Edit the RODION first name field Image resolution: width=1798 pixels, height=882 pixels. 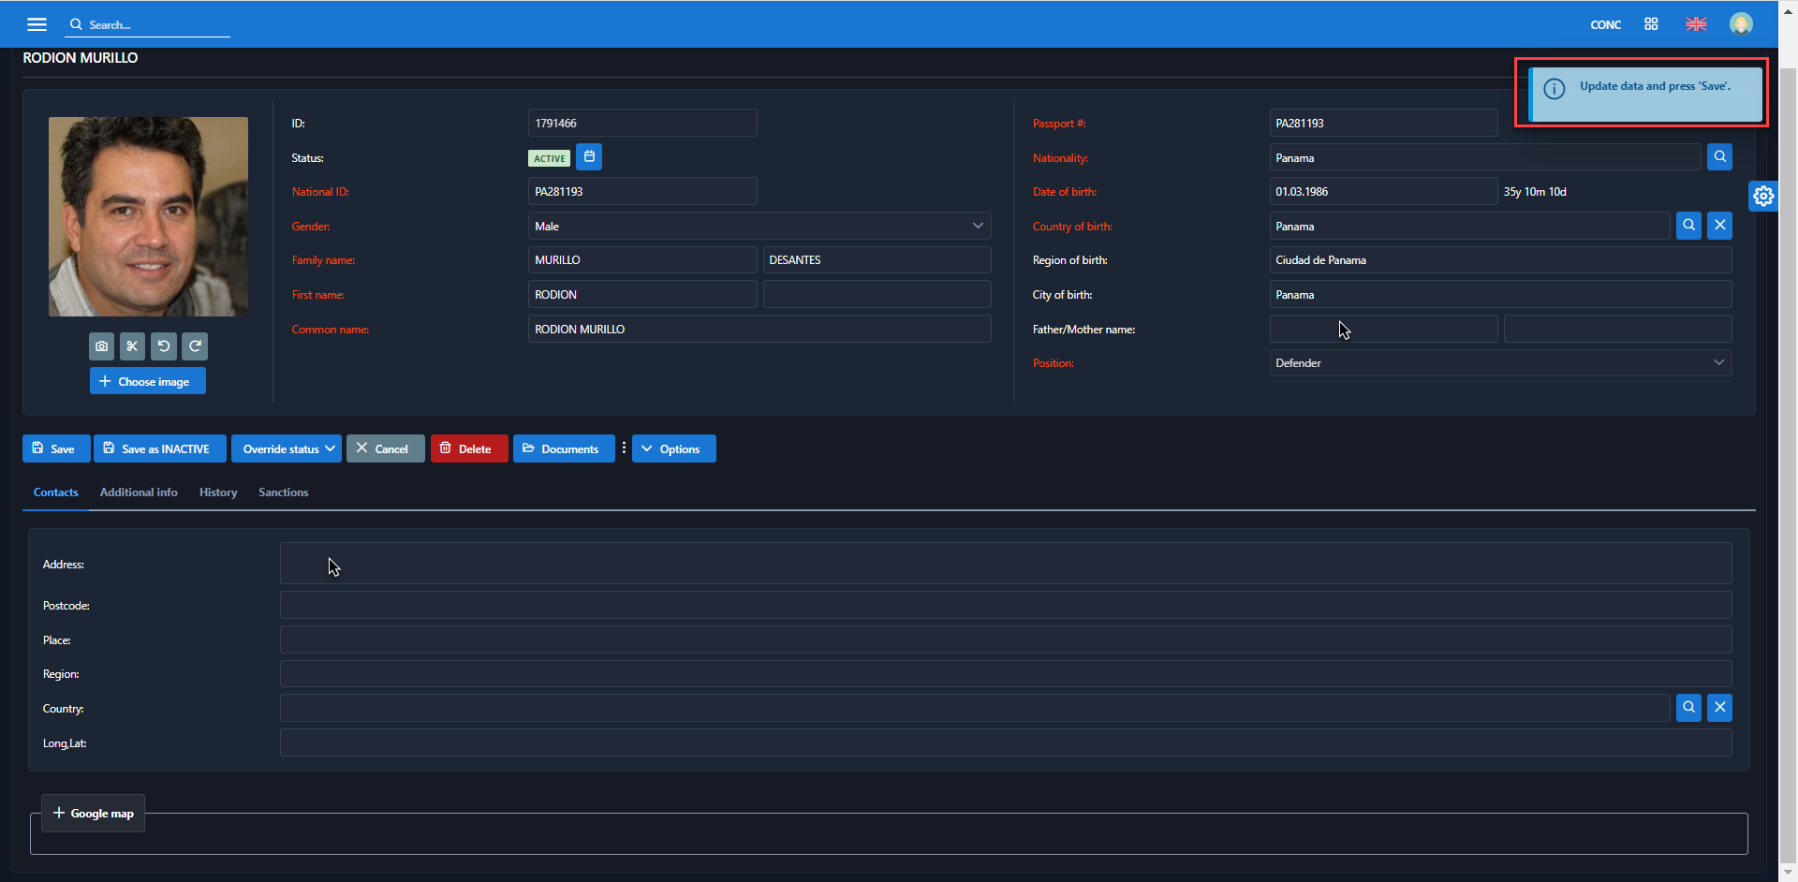coord(642,294)
